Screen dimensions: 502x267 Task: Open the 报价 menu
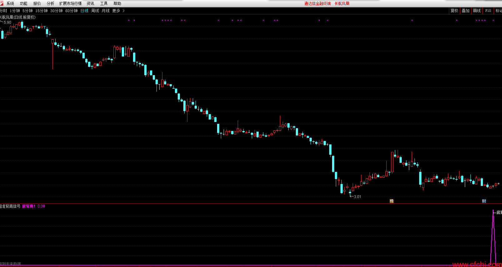tap(37, 3)
